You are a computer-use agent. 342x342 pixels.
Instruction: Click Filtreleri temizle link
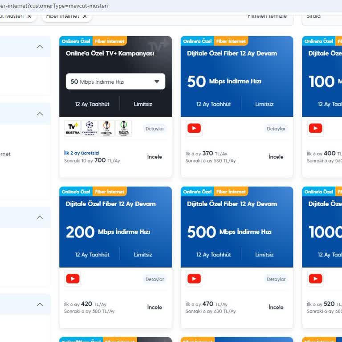click(x=267, y=16)
